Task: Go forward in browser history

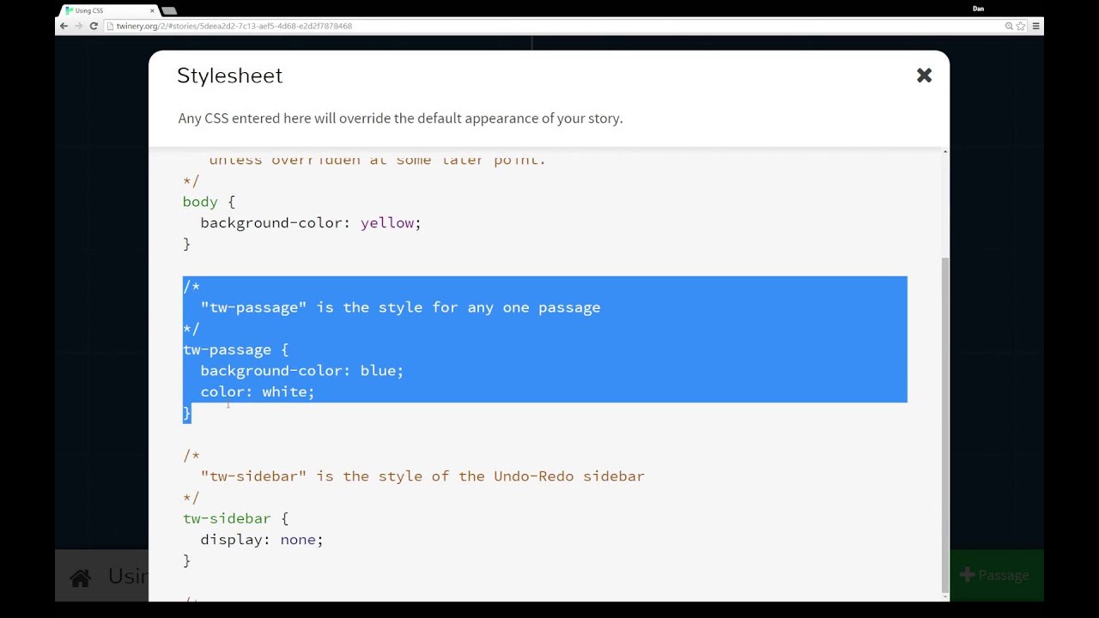Action: tap(78, 26)
